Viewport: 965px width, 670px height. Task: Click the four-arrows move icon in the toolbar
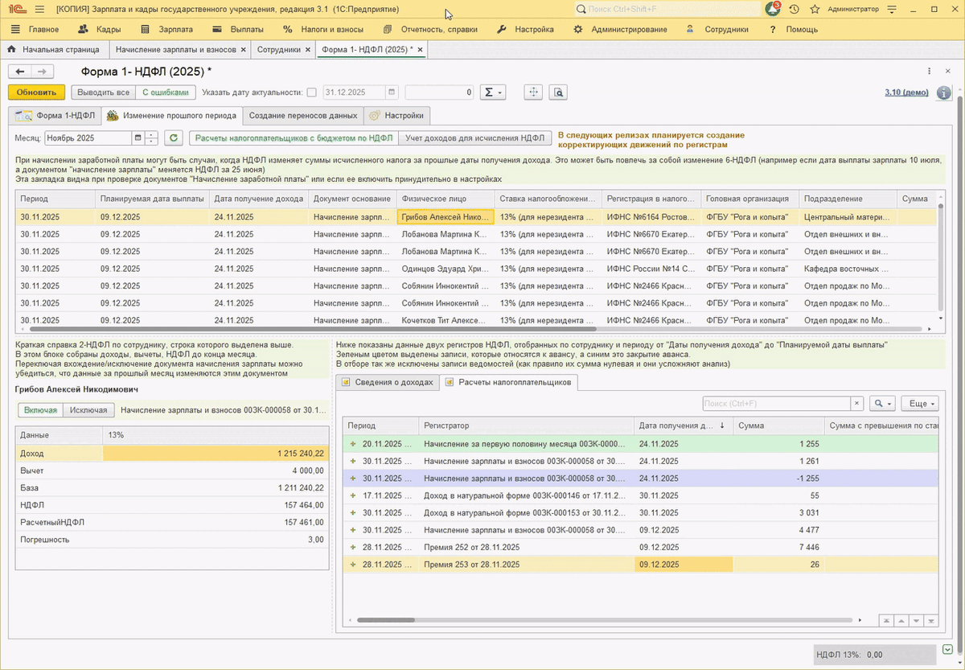coord(532,92)
